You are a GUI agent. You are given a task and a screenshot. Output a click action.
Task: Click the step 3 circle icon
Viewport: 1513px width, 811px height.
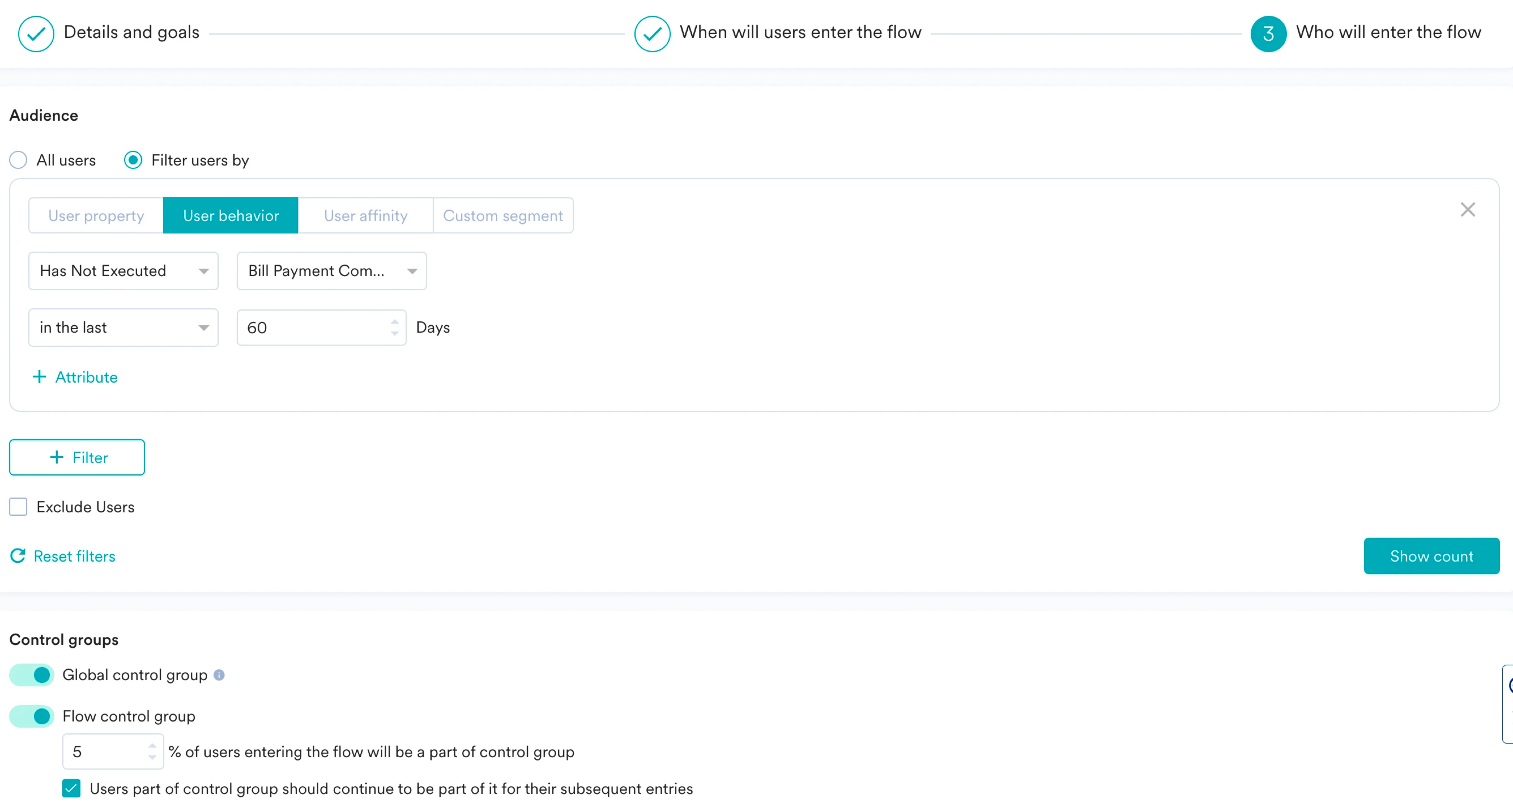click(1268, 33)
